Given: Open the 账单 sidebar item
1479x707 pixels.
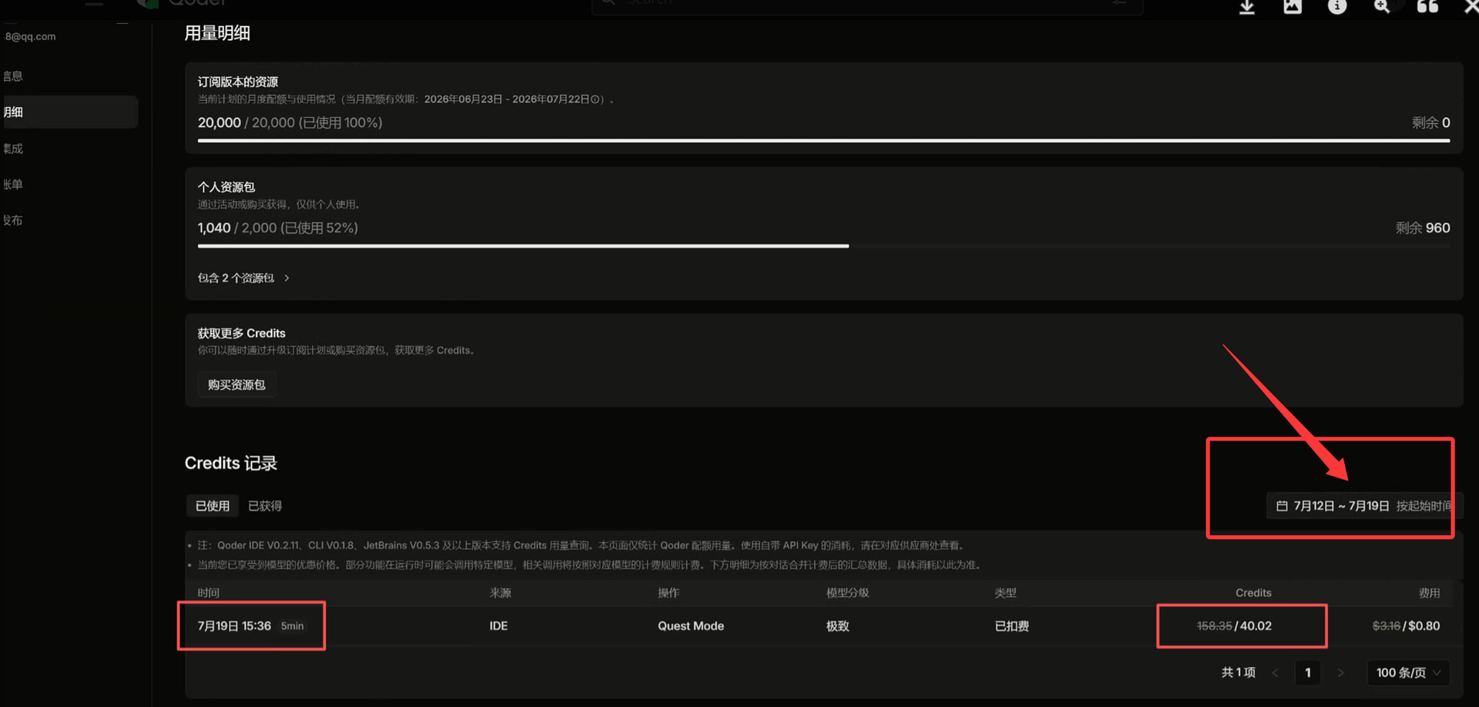Looking at the screenshot, I should 13,184.
